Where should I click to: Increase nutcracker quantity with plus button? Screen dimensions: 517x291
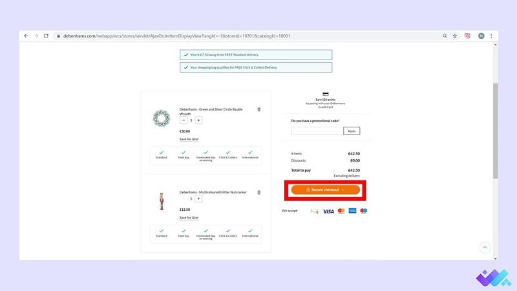[198, 199]
